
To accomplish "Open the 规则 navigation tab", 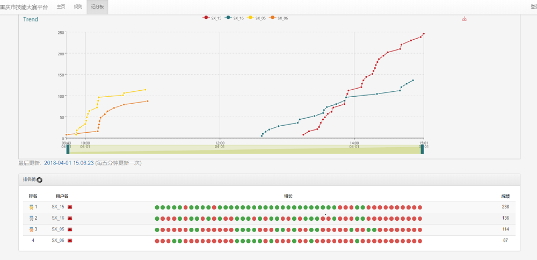I will pos(78,7).
